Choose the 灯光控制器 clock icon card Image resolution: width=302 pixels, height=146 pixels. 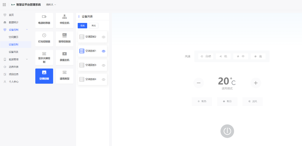click(x=44, y=39)
